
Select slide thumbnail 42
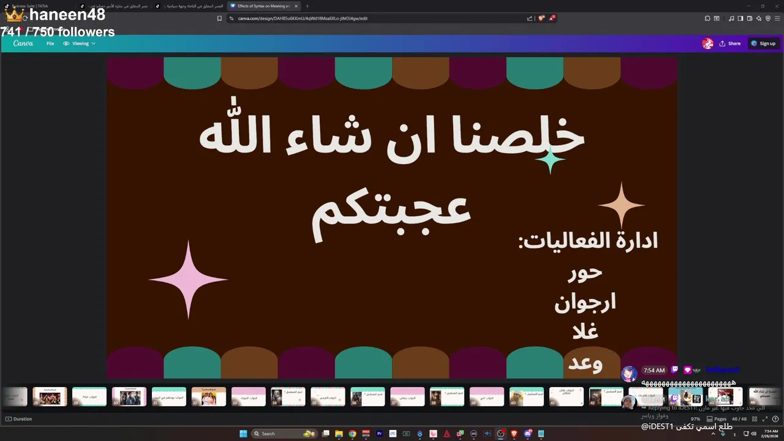[x=606, y=397]
